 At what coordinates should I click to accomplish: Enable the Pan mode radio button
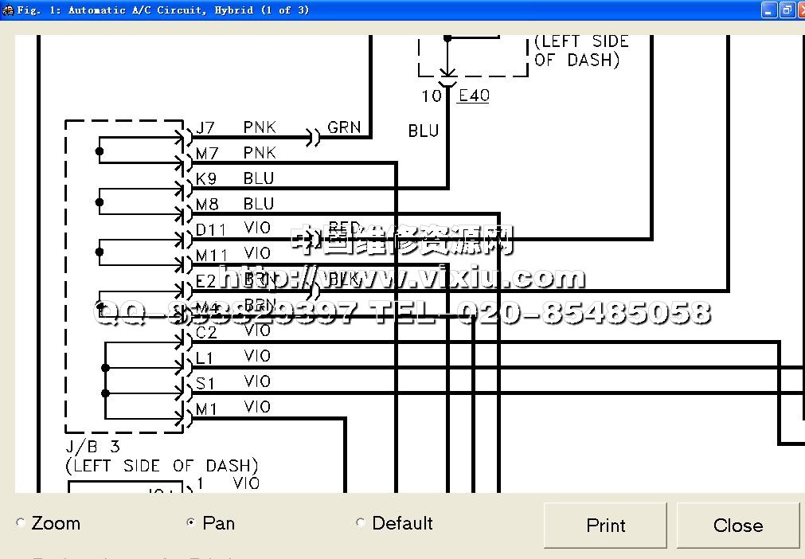click(190, 523)
